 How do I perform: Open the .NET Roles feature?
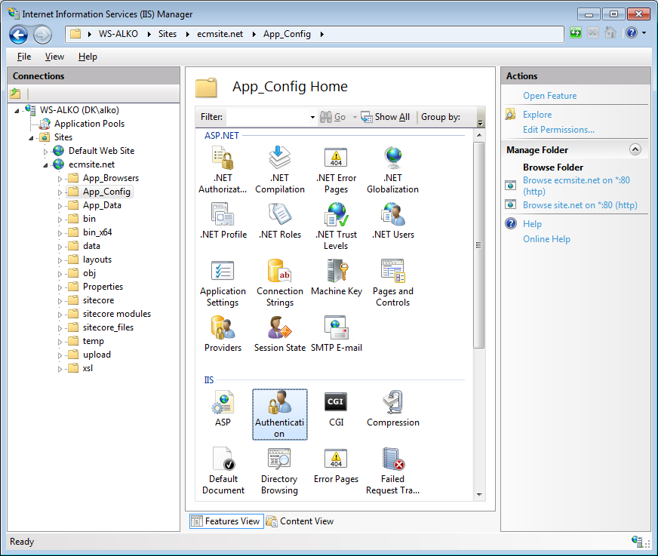[x=280, y=221]
